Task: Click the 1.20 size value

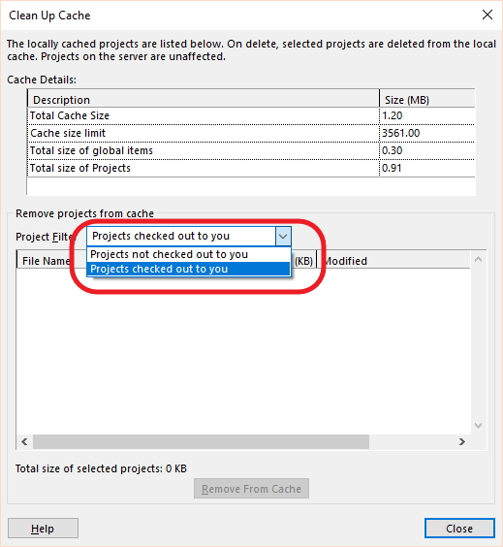Action: coord(393,115)
